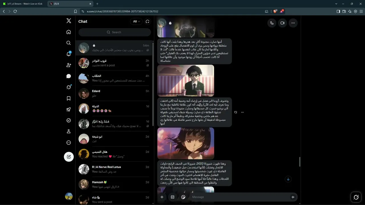The image size is (365, 205).
Task: Open the R | A Nerve Red Lotus chat
Action: [114, 169]
